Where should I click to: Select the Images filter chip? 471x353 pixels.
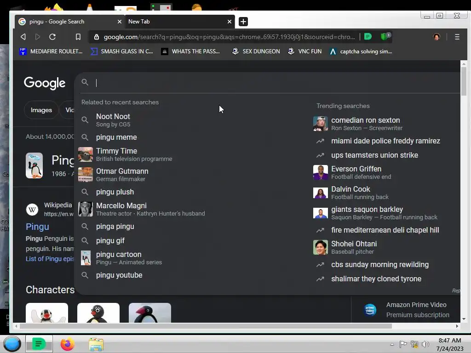click(x=41, y=110)
